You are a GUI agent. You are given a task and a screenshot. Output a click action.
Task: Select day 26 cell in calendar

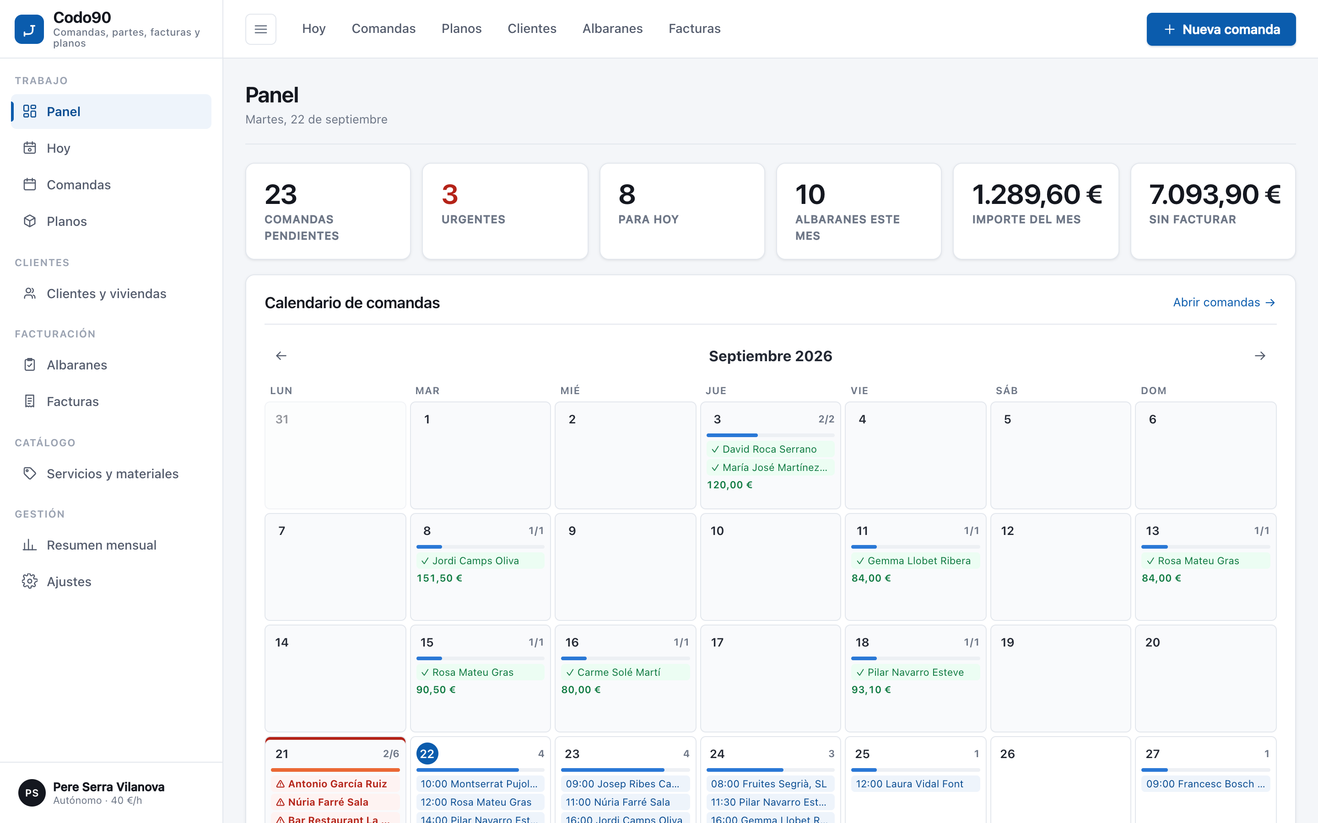pos(1060,780)
